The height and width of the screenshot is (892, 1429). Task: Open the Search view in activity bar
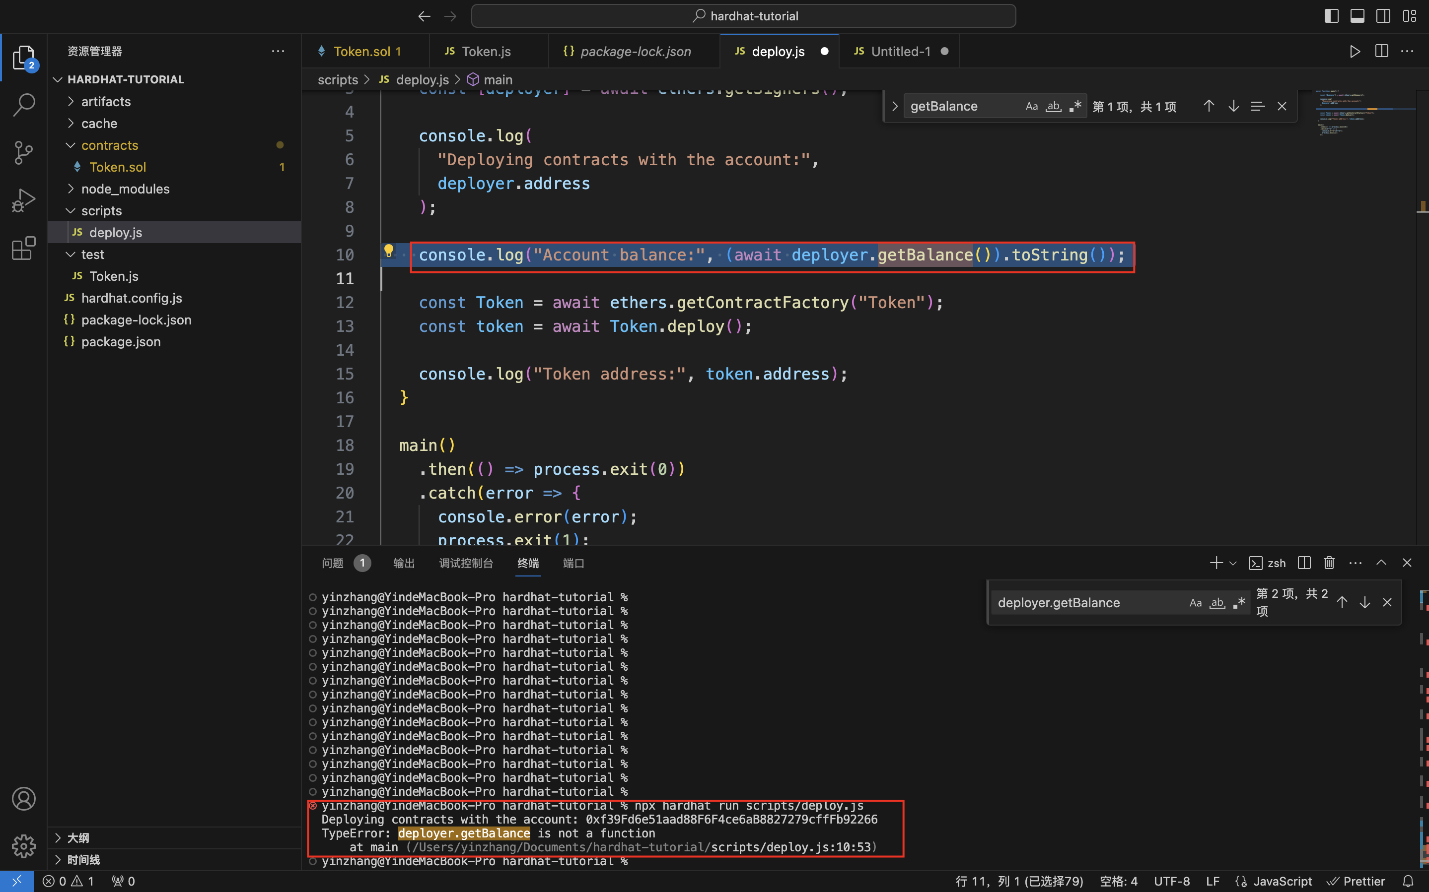(x=24, y=104)
